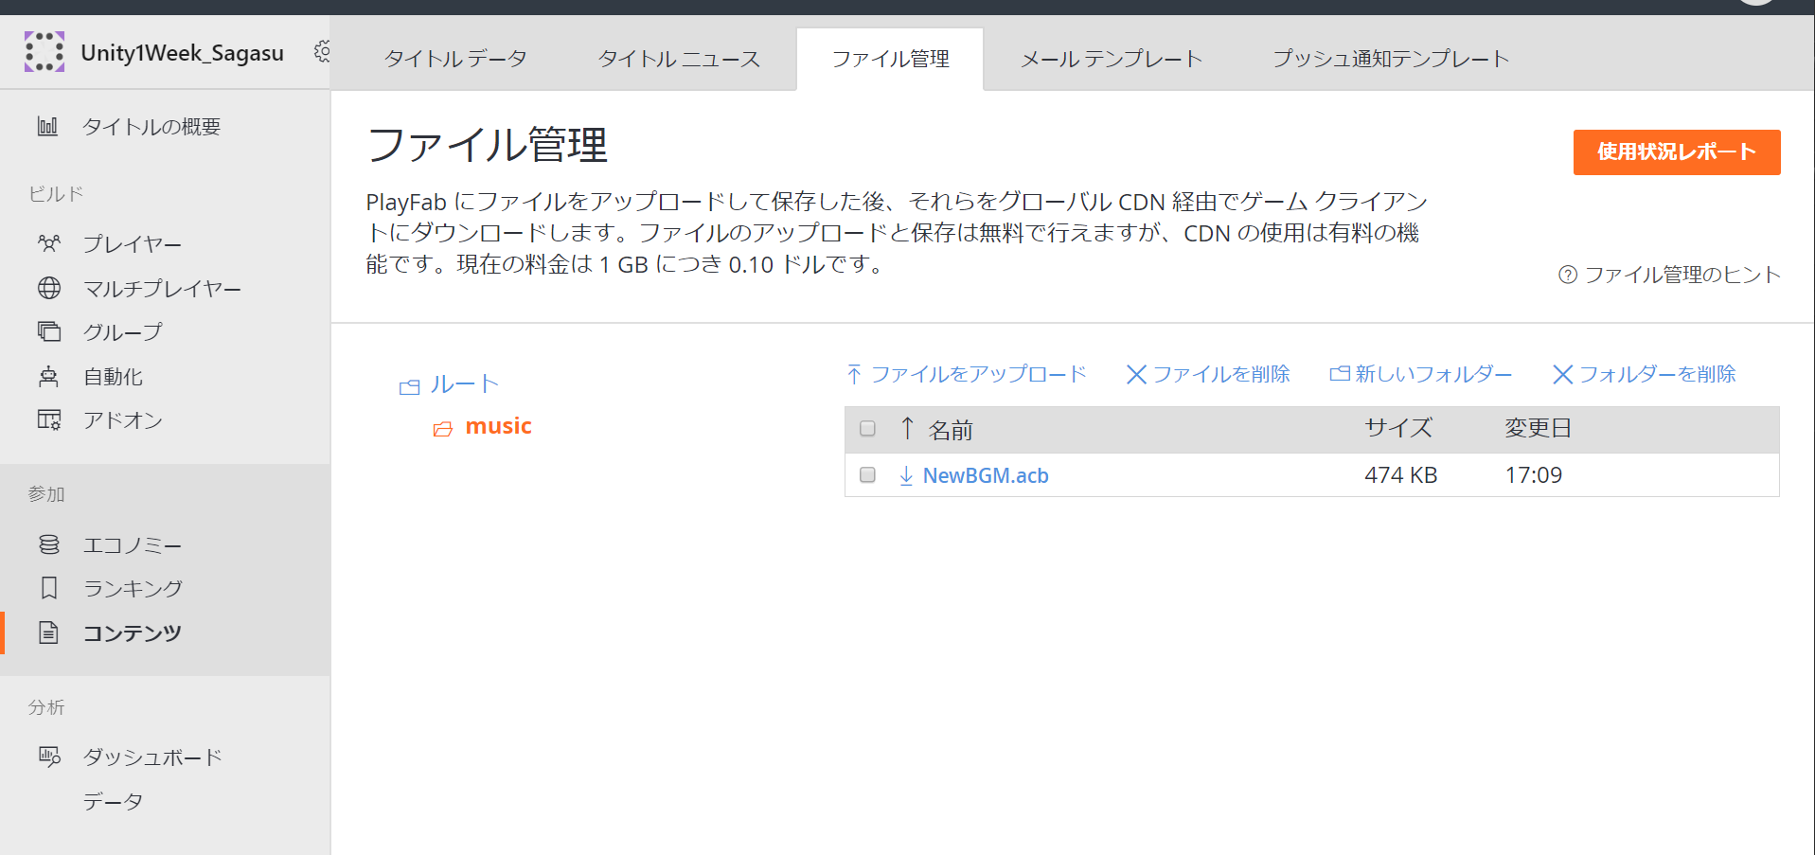This screenshot has height=855, width=1815.
Task: Click the Unity1Week_Sagasu title name
Action: point(183,53)
